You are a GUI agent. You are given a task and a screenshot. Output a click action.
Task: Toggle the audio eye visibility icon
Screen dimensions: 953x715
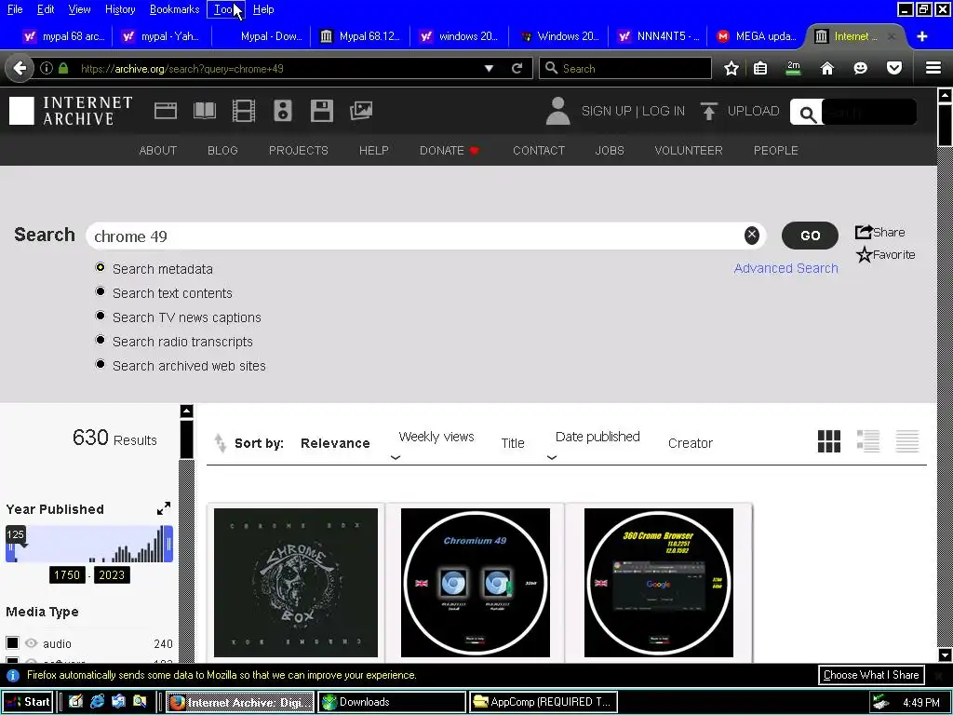[31, 642]
